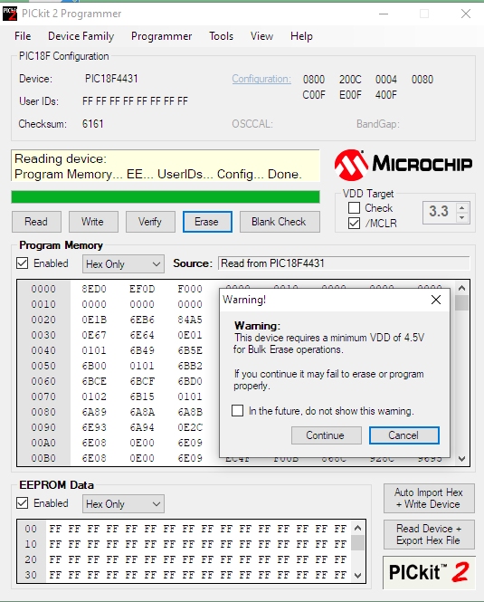Click the PICkit 2 title bar app icon
Screen dimensions: 484x602
(x=10, y=14)
